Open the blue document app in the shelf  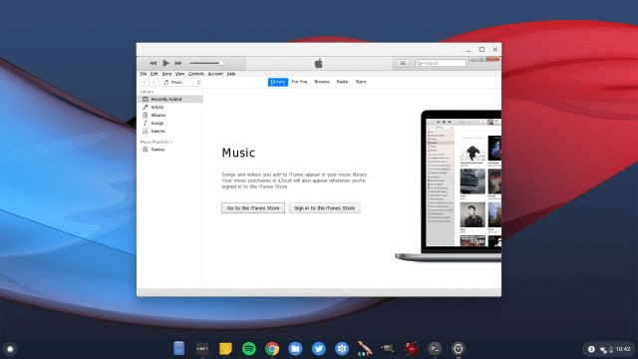178,348
